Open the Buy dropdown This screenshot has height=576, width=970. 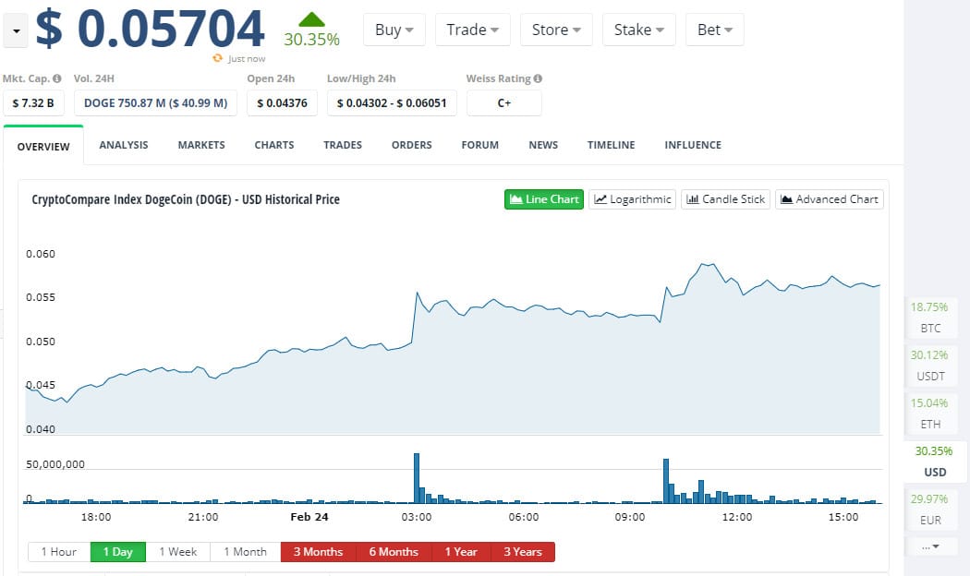394,30
